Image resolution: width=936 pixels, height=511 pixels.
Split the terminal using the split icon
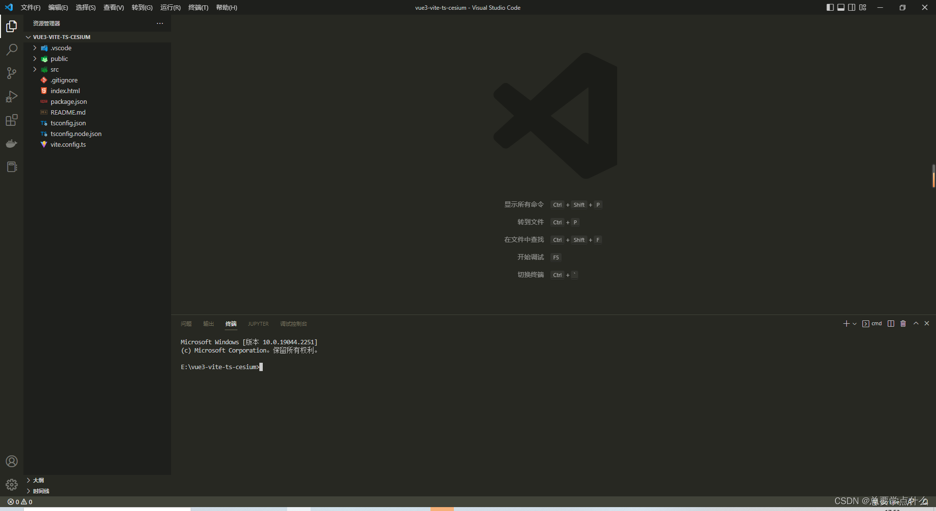(891, 323)
